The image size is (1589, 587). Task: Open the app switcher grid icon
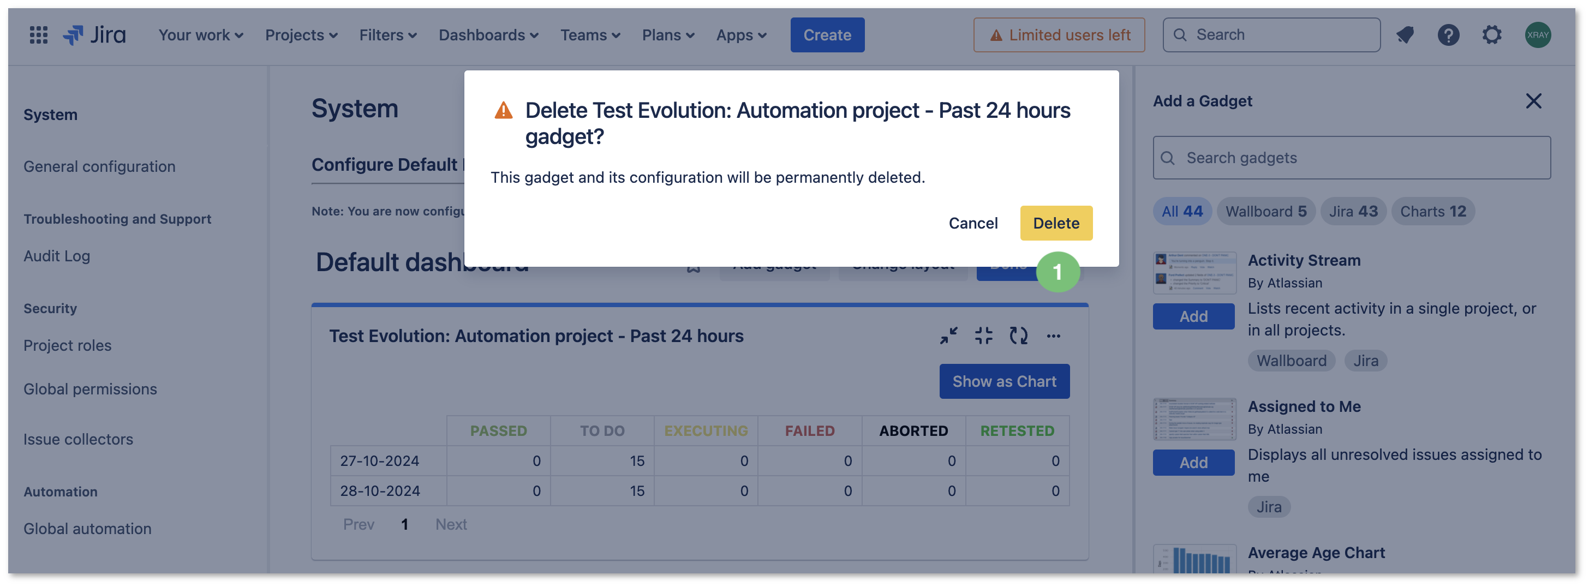tap(38, 35)
